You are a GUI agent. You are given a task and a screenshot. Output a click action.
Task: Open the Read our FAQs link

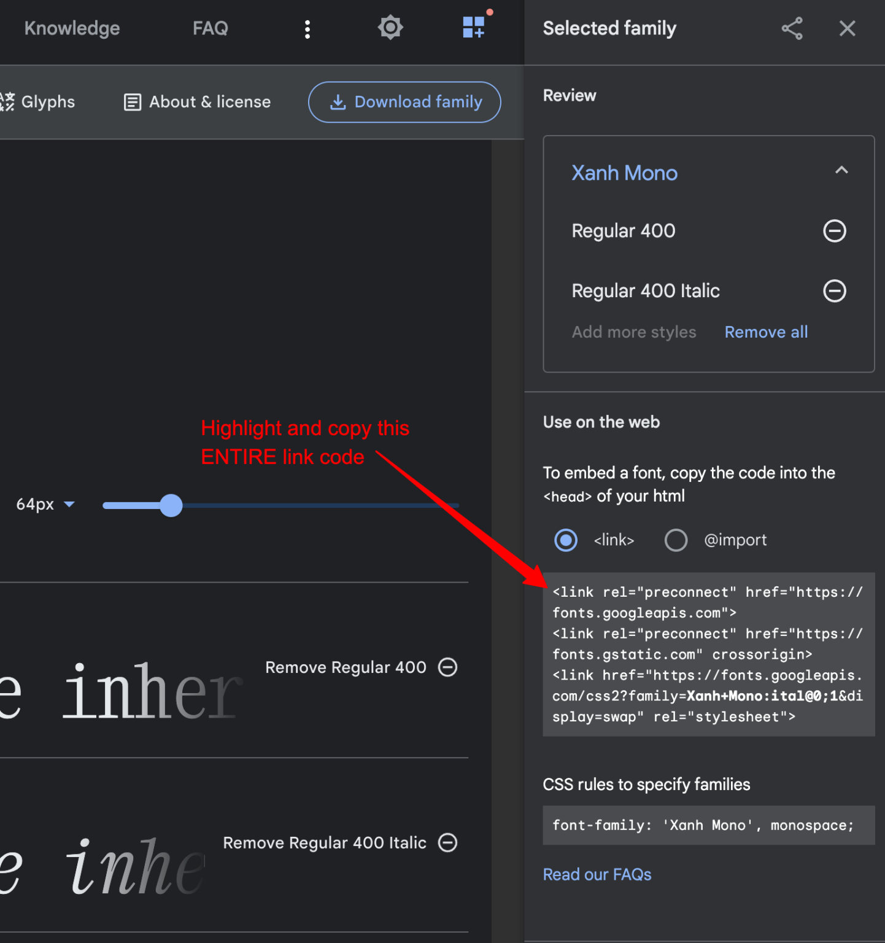597,874
